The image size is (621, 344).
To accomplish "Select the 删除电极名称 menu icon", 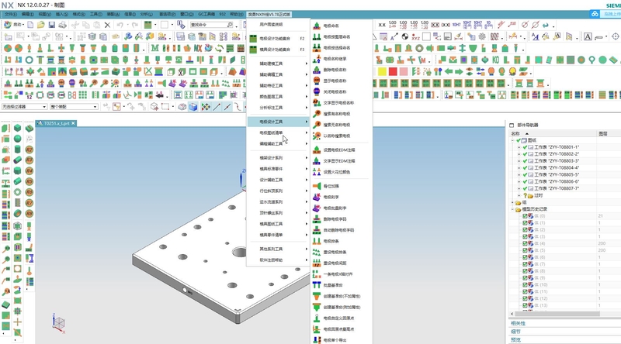I will click(x=317, y=69).
